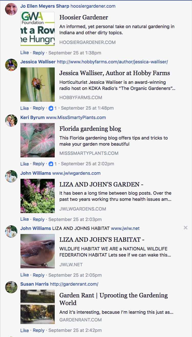This screenshot has width=192, height=337.
Task: Open John Williams' avatar beside jwlwgardens.com comment
Action: click(11, 176)
